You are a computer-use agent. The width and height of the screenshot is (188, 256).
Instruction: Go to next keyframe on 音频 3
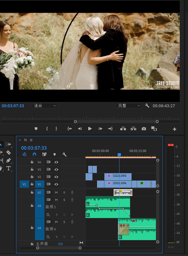click(72, 214)
